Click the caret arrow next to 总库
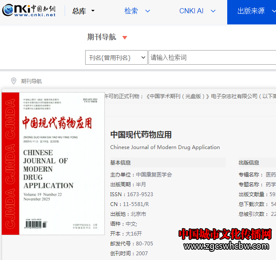This screenshot has height=260, width=276. coord(93,11)
